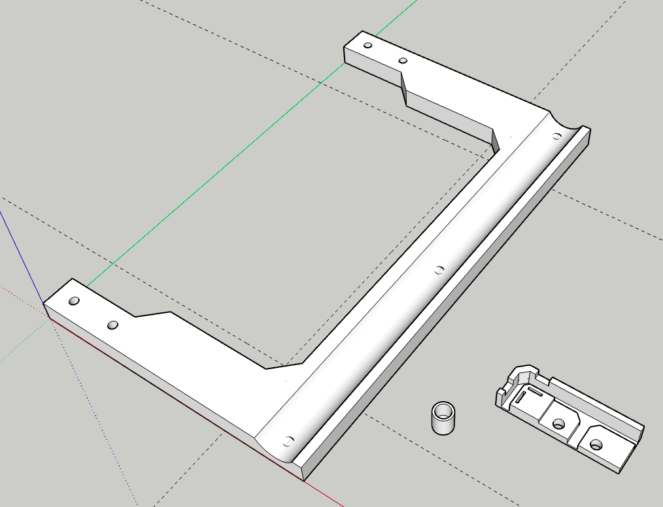Select the small clip bracket with two holes

[x=570, y=418]
